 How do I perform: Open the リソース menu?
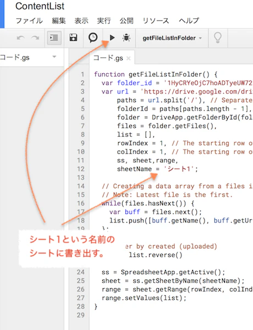pos(156,21)
